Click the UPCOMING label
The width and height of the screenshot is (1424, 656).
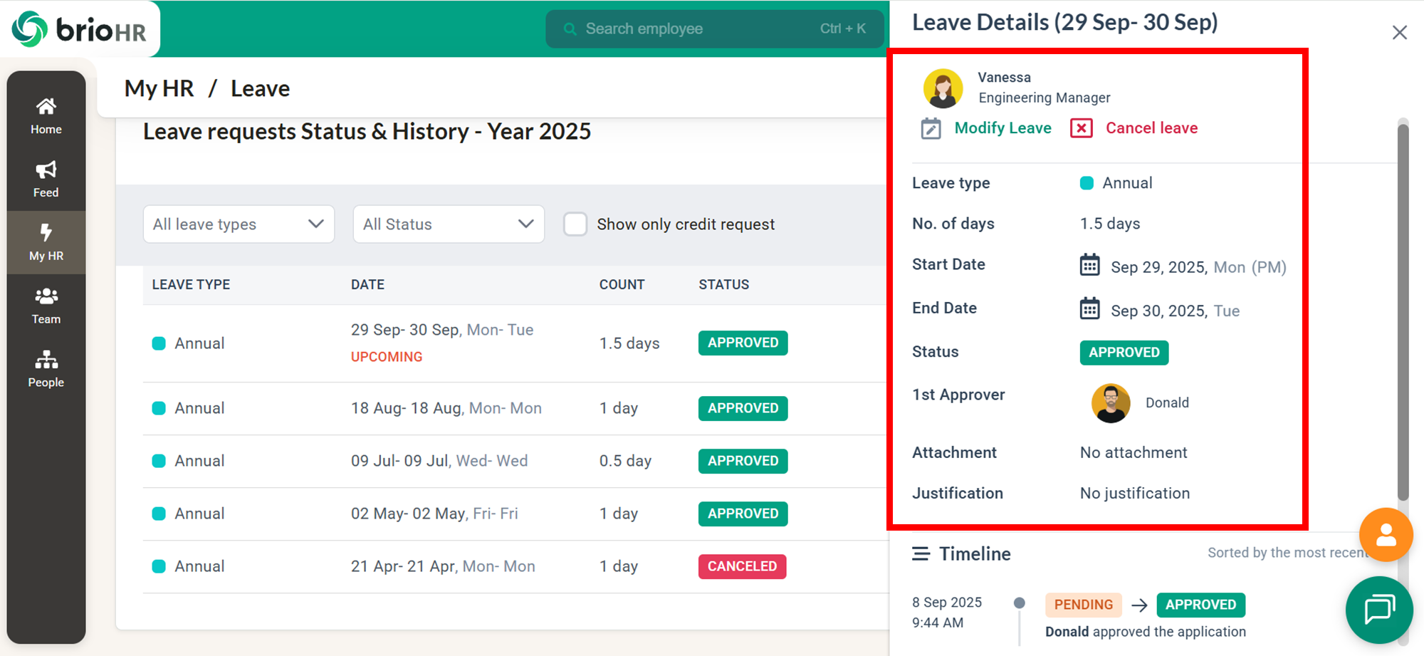click(387, 357)
